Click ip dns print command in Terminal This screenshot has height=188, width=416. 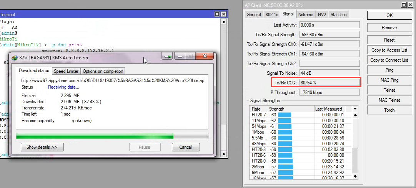[x=66, y=45]
